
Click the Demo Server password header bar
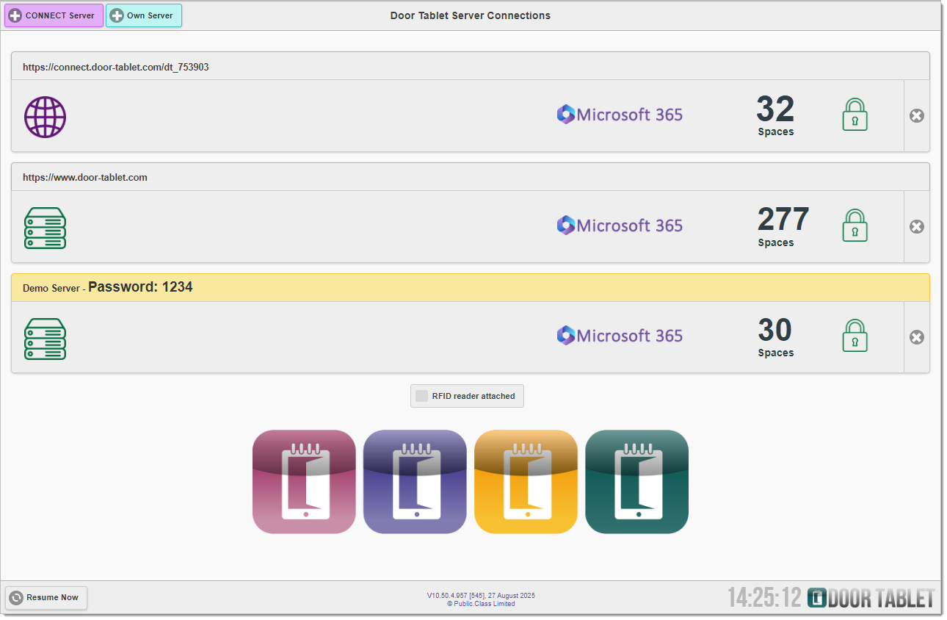click(x=470, y=287)
